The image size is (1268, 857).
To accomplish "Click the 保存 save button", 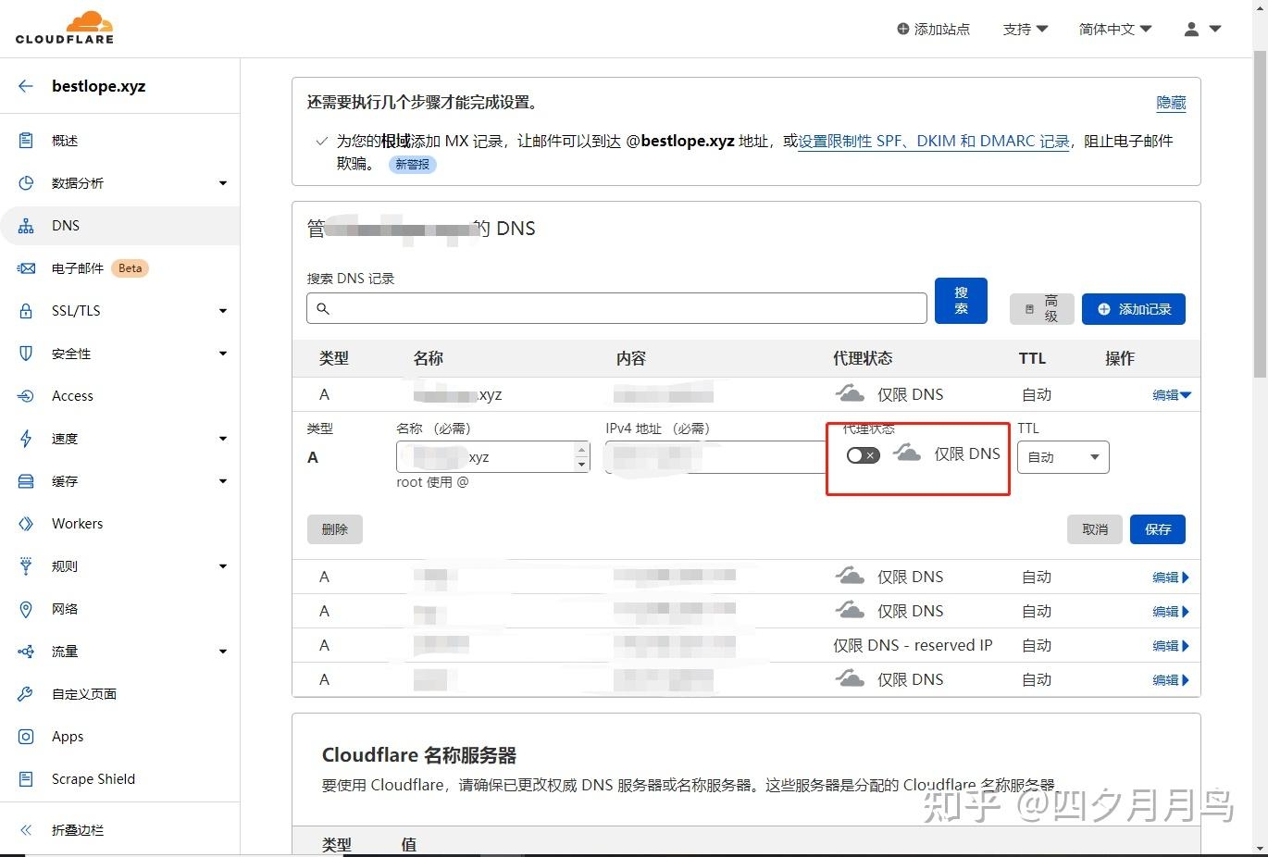I will (1158, 529).
